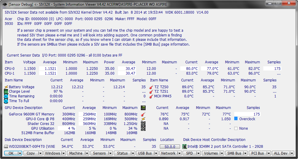Open the dropdown arrow on Windows button

click(x=63, y=153)
